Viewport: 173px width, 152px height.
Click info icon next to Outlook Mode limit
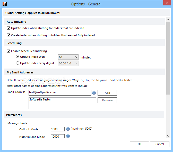tap(68, 129)
